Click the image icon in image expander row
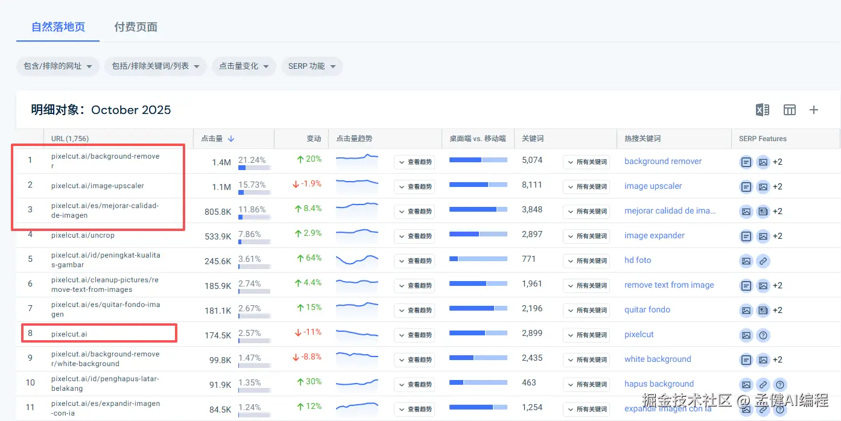Image resolution: width=841 pixels, height=421 pixels. pos(763,236)
